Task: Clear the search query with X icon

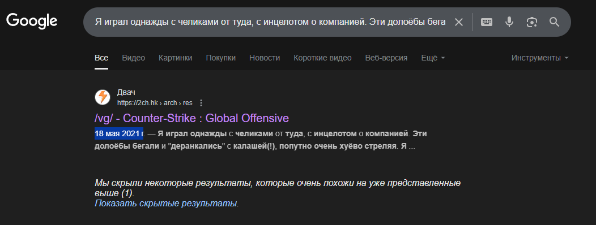Action: click(x=459, y=22)
